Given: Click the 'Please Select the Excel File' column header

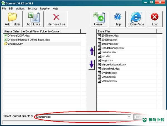Looking at the screenshot, I should pyautogui.click(x=42, y=31).
